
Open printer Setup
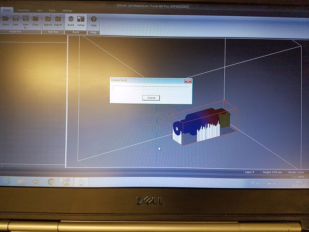click(81, 21)
